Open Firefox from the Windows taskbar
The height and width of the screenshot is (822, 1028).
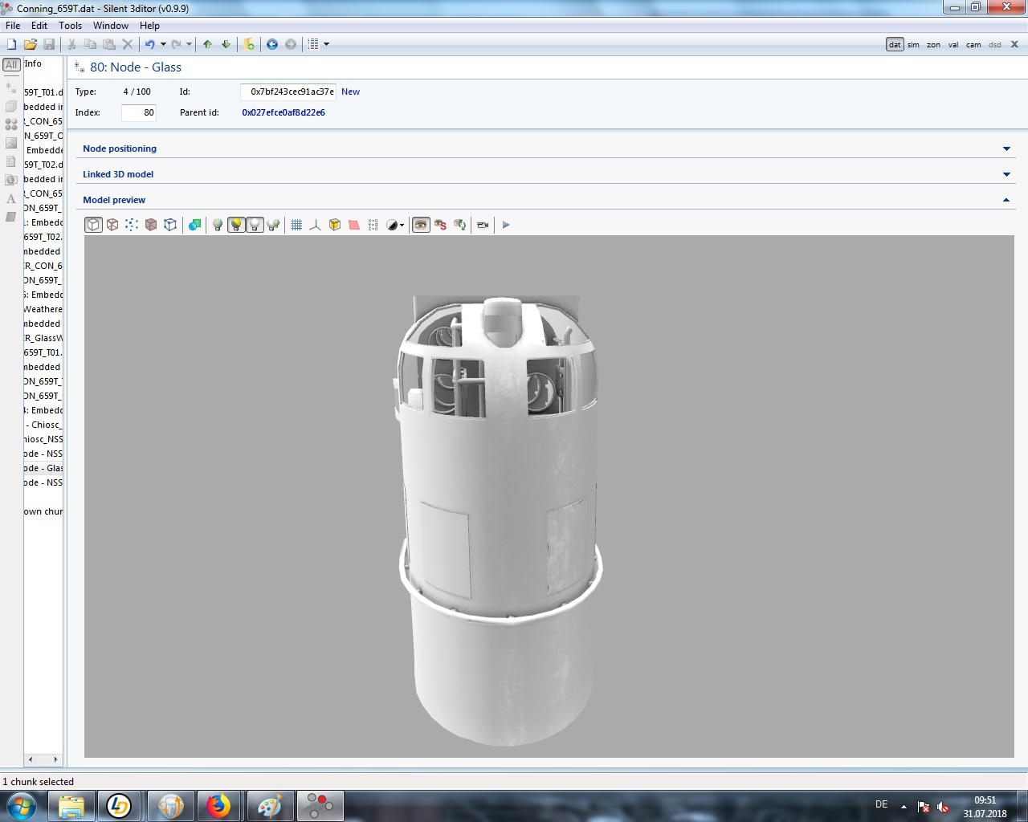[x=218, y=806]
